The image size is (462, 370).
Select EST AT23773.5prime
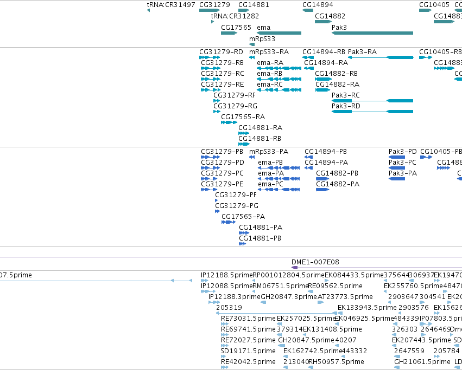pyautogui.click(x=345, y=297)
